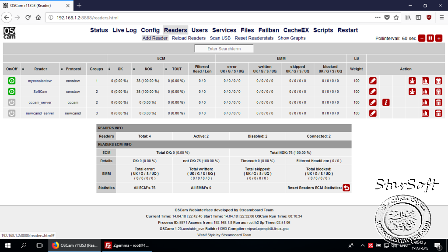Open Firefox hamburger menu
Viewport: 448px width, 252px height.
[x=441, y=18]
